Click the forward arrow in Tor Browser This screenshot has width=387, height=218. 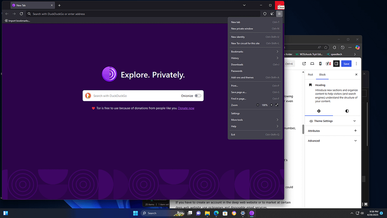[x=14, y=14]
